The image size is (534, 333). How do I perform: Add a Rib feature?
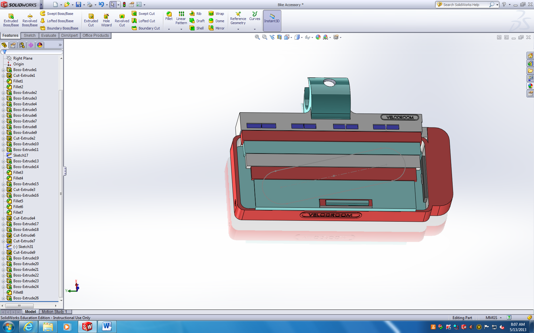tap(195, 14)
